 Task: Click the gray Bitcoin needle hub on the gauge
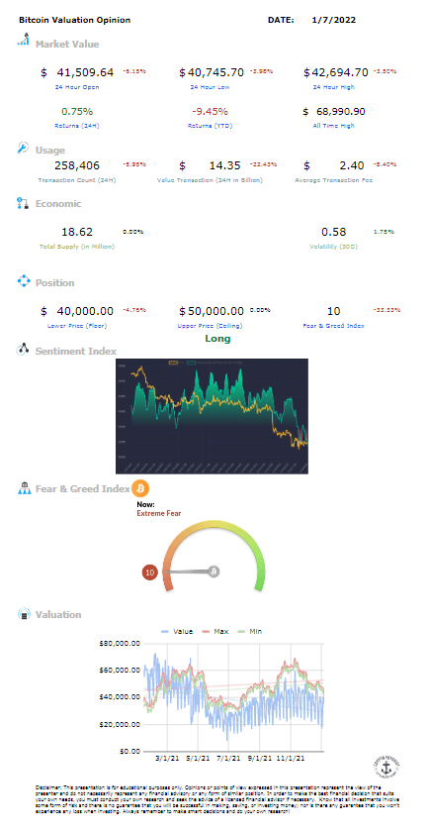click(214, 572)
